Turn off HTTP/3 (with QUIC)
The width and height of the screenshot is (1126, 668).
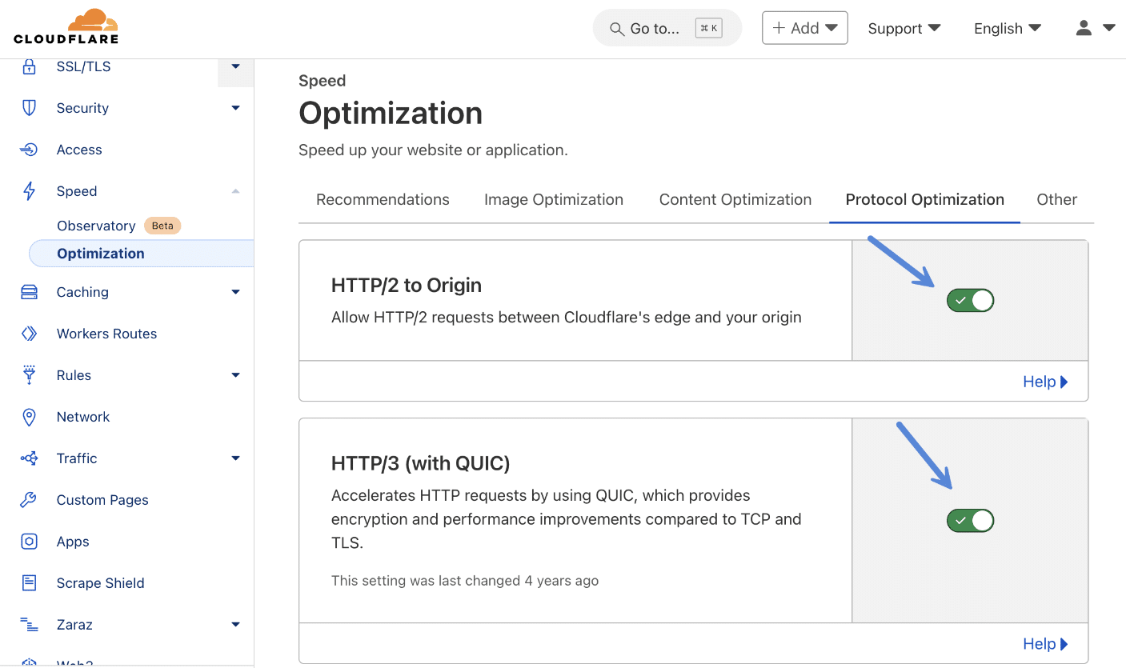pyautogui.click(x=970, y=520)
